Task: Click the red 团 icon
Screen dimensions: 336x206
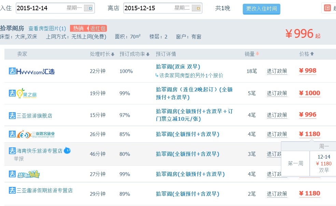Action: tap(327, 8)
